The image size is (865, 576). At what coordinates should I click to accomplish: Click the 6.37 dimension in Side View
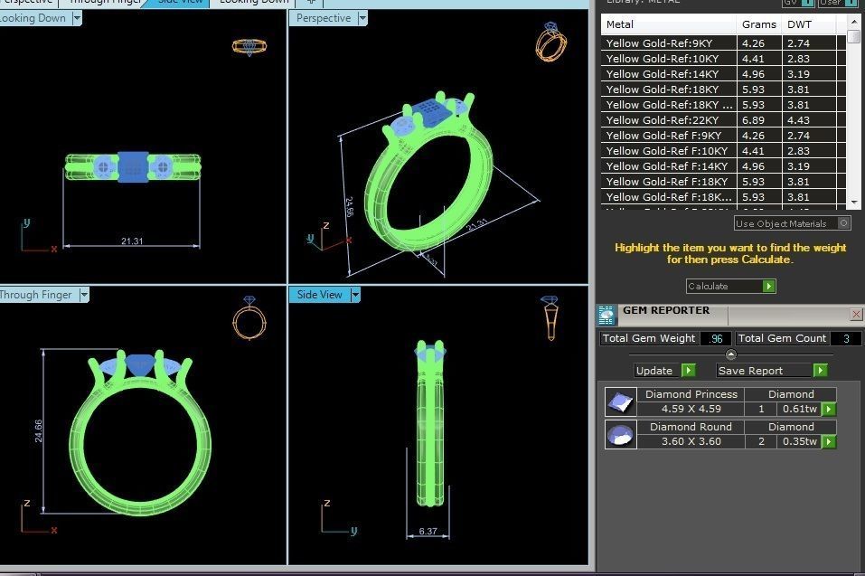[x=428, y=532]
